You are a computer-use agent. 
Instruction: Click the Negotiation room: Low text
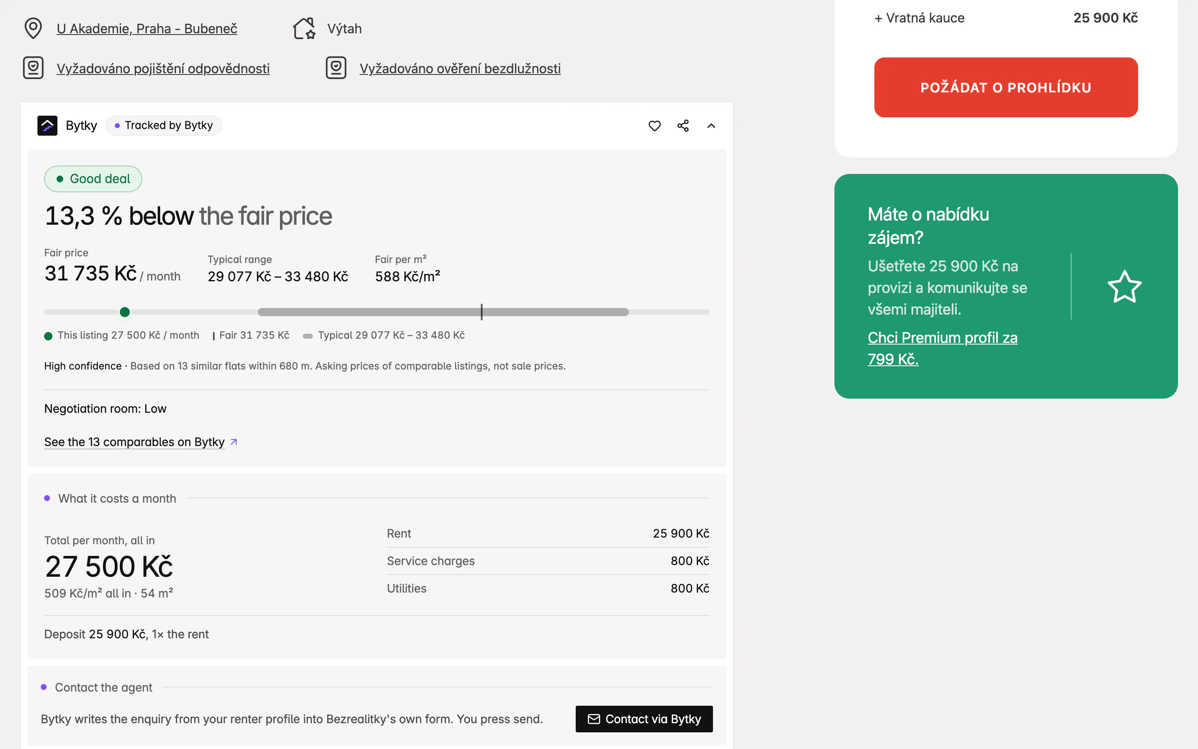pyautogui.click(x=105, y=409)
